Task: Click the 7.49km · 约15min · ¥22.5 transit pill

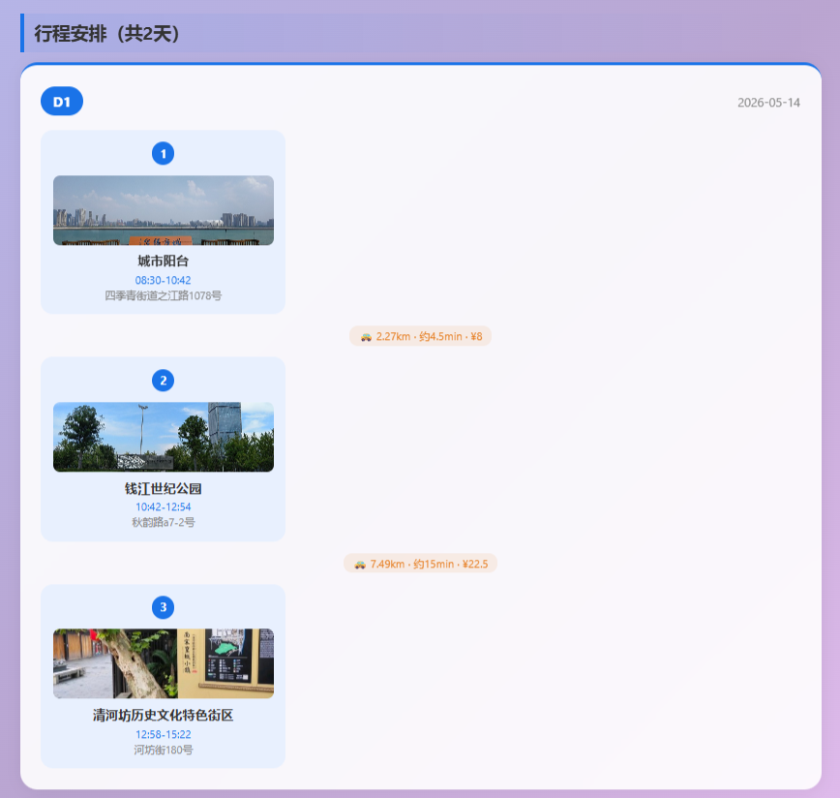Action: coord(421,564)
